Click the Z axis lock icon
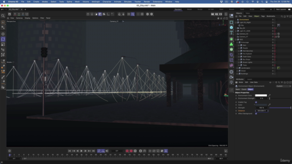 coord(23,14)
